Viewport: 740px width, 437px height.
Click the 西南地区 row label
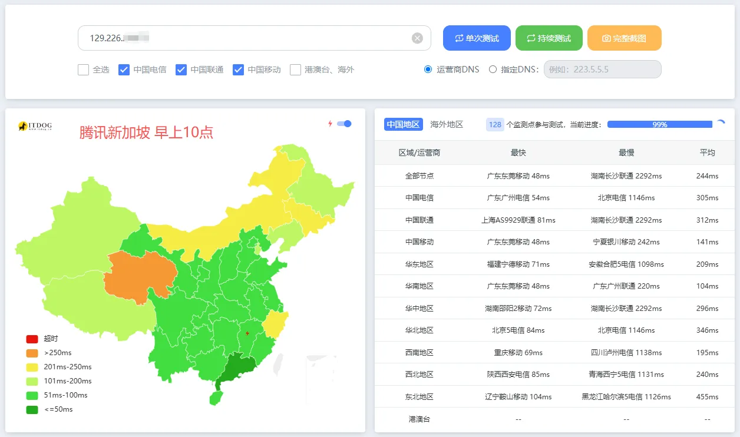pos(419,353)
